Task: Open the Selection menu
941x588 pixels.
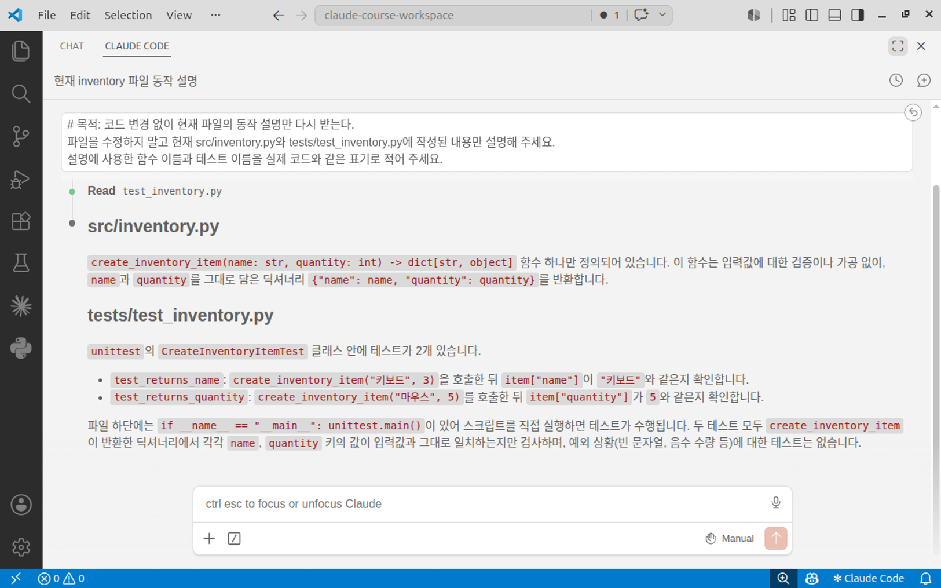Action: pyautogui.click(x=128, y=15)
